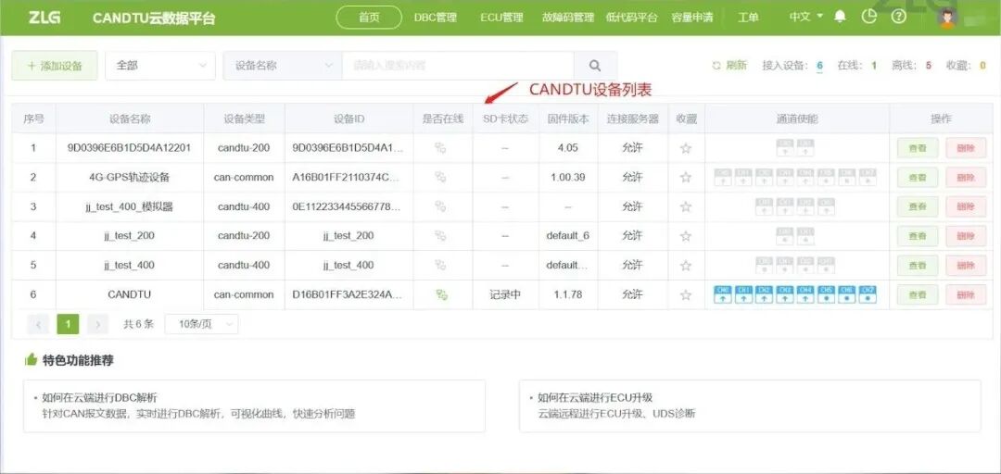Click the 添加设备 button
The image size is (1001, 474).
[x=55, y=66]
